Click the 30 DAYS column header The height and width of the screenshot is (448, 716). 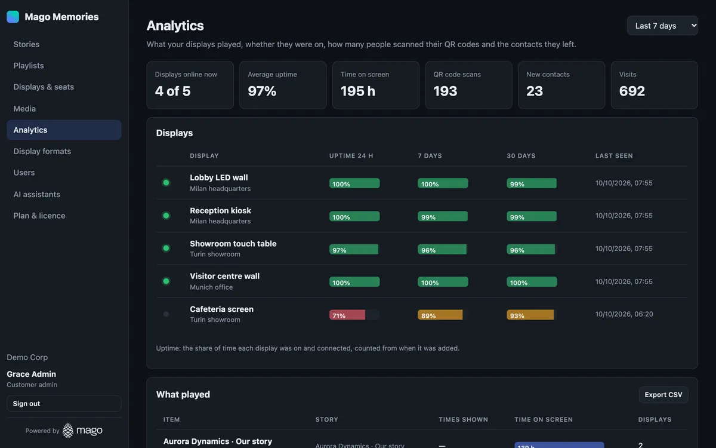(521, 156)
